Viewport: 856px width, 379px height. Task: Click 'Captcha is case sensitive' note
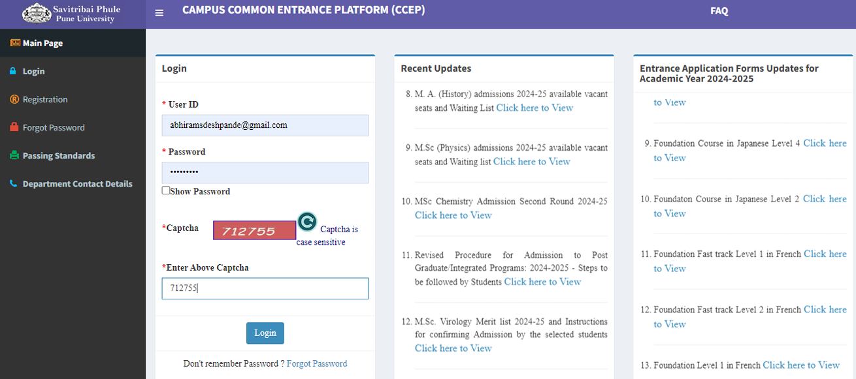tap(327, 235)
